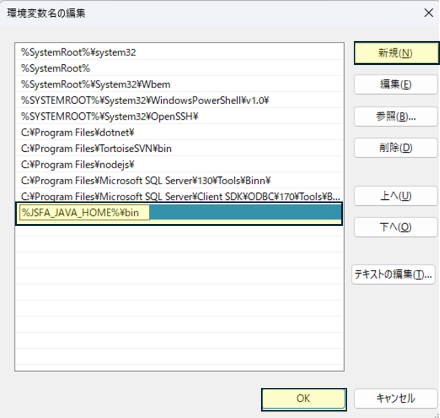
Task: Select the C:\Program Files\nodejs entry
Action: (x=77, y=164)
